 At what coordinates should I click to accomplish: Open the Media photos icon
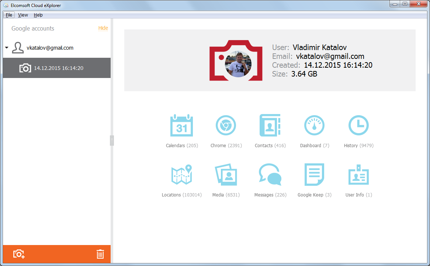[x=226, y=175]
